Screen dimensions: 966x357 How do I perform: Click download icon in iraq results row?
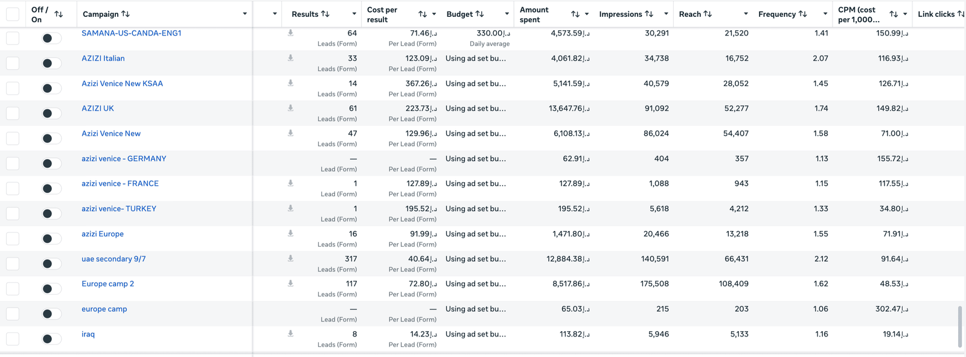pos(290,334)
